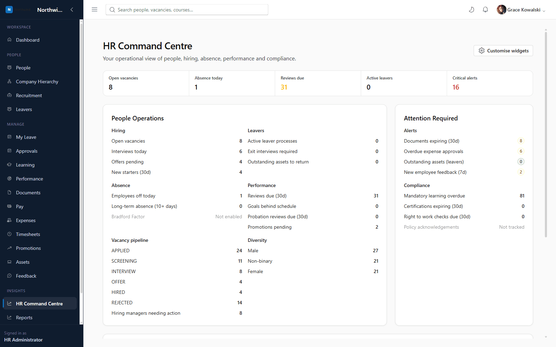Screen dimensions: 556x347
Task: Click the 'Hiring managers needing action' text
Action: tap(146, 313)
